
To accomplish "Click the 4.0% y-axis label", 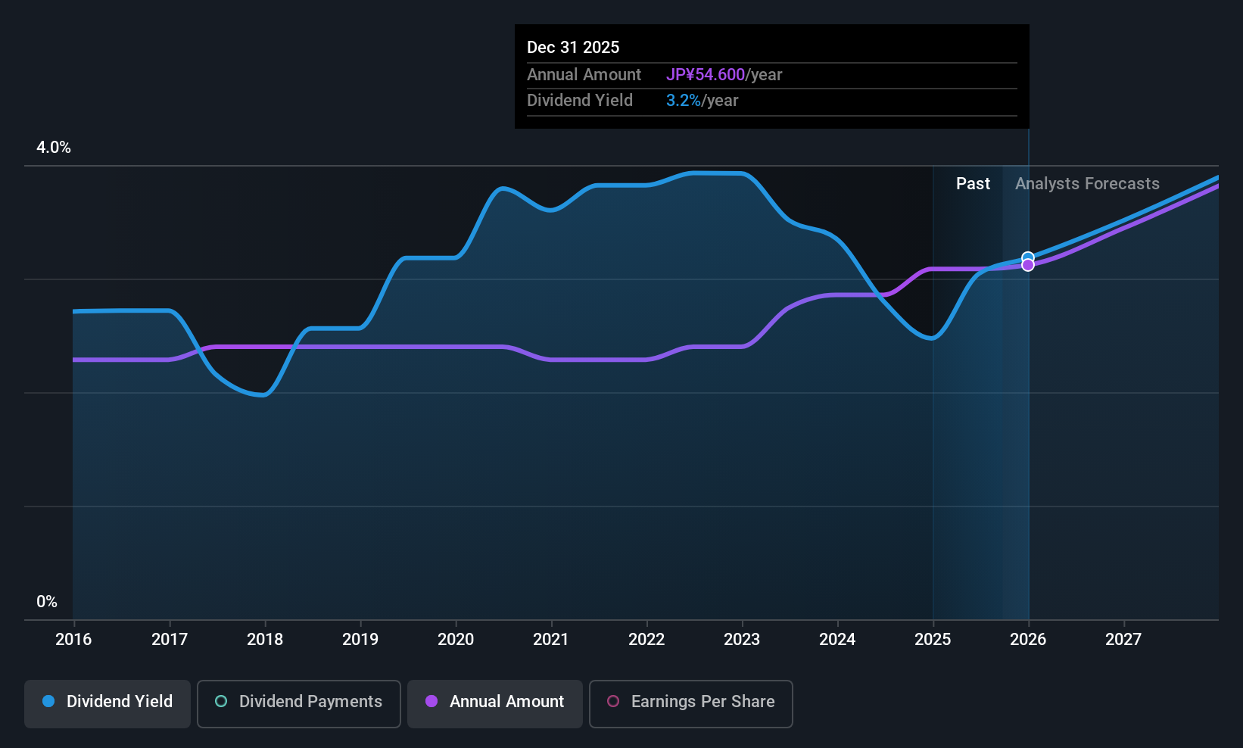I will (x=54, y=148).
